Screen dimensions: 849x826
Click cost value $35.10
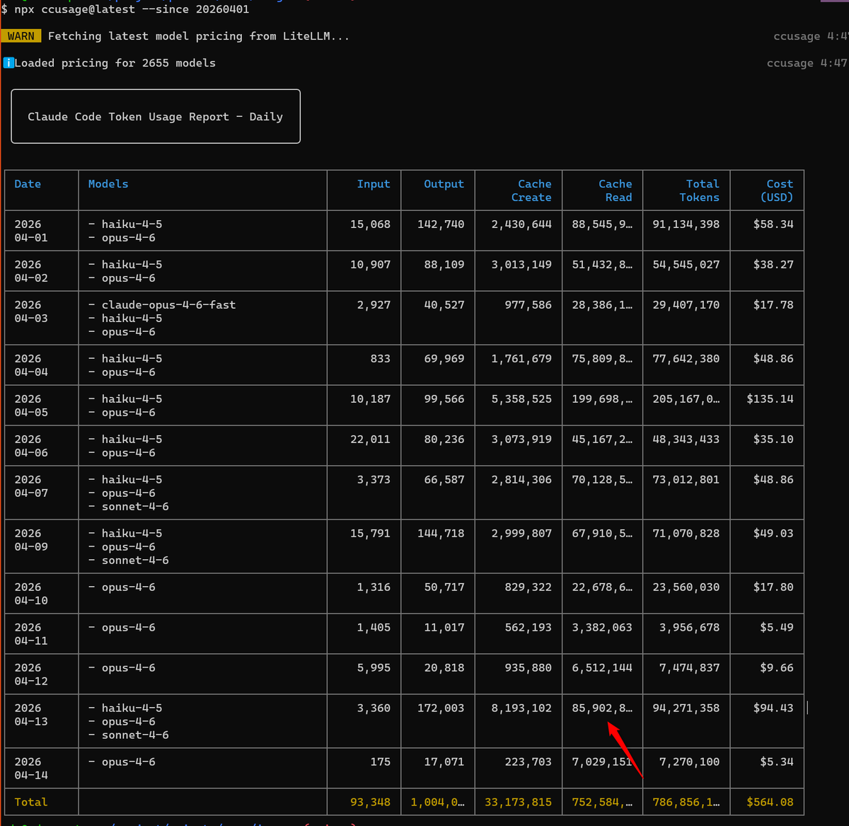pyautogui.click(x=773, y=440)
